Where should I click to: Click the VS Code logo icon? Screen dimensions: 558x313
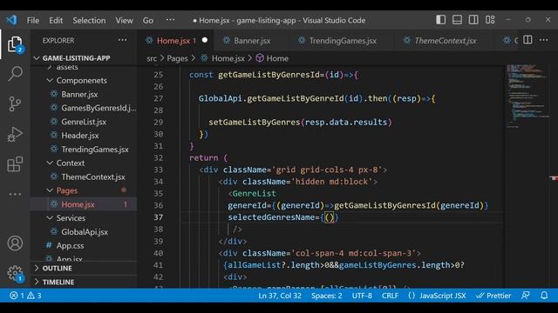[x=11, y=20]
